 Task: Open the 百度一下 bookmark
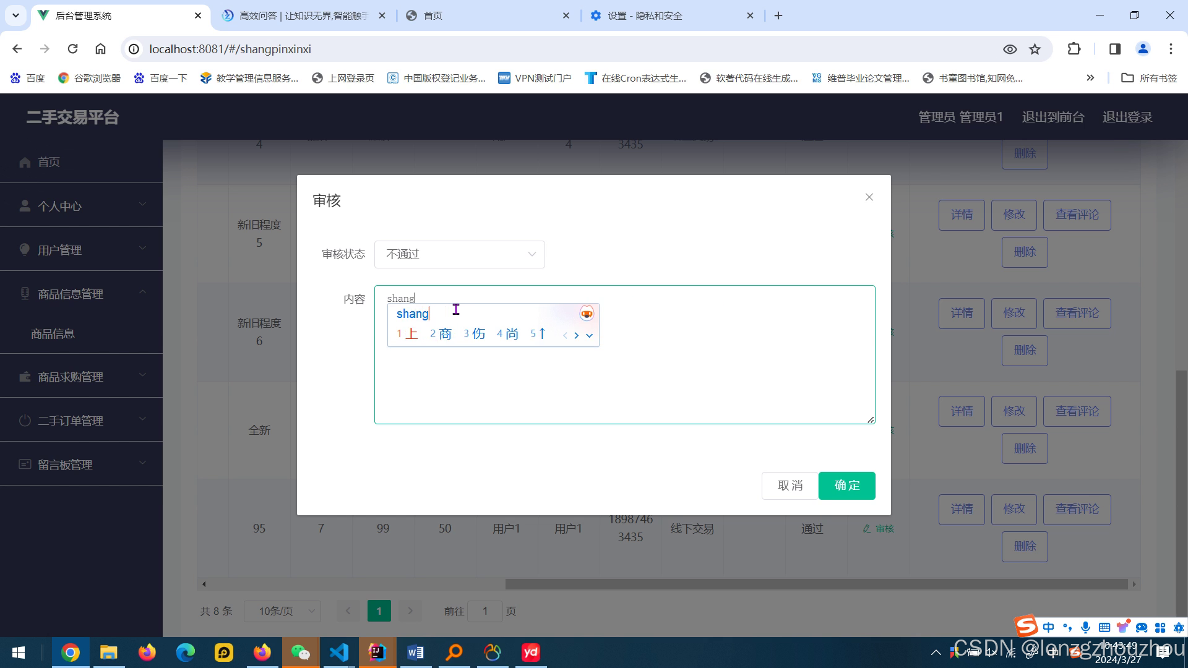coord(161,78)
